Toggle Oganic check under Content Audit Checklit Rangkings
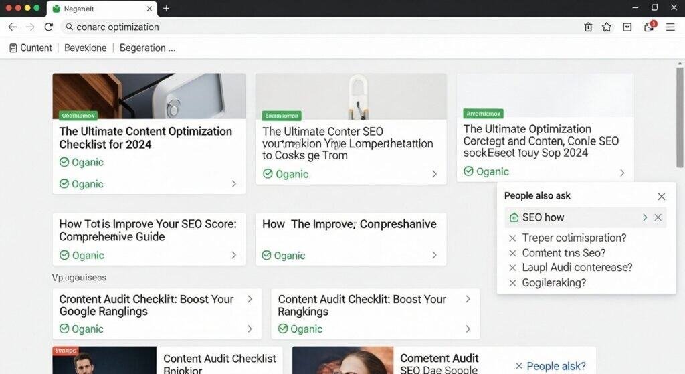 (283, 329)
